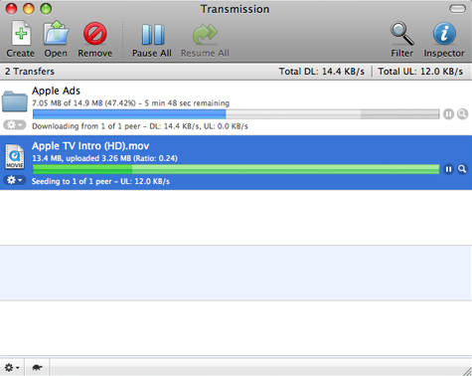Image resolution: width=472 pixels, height=376 pixels.
Task: Select the Apple Ads transfer title
Action: point(56,91)
